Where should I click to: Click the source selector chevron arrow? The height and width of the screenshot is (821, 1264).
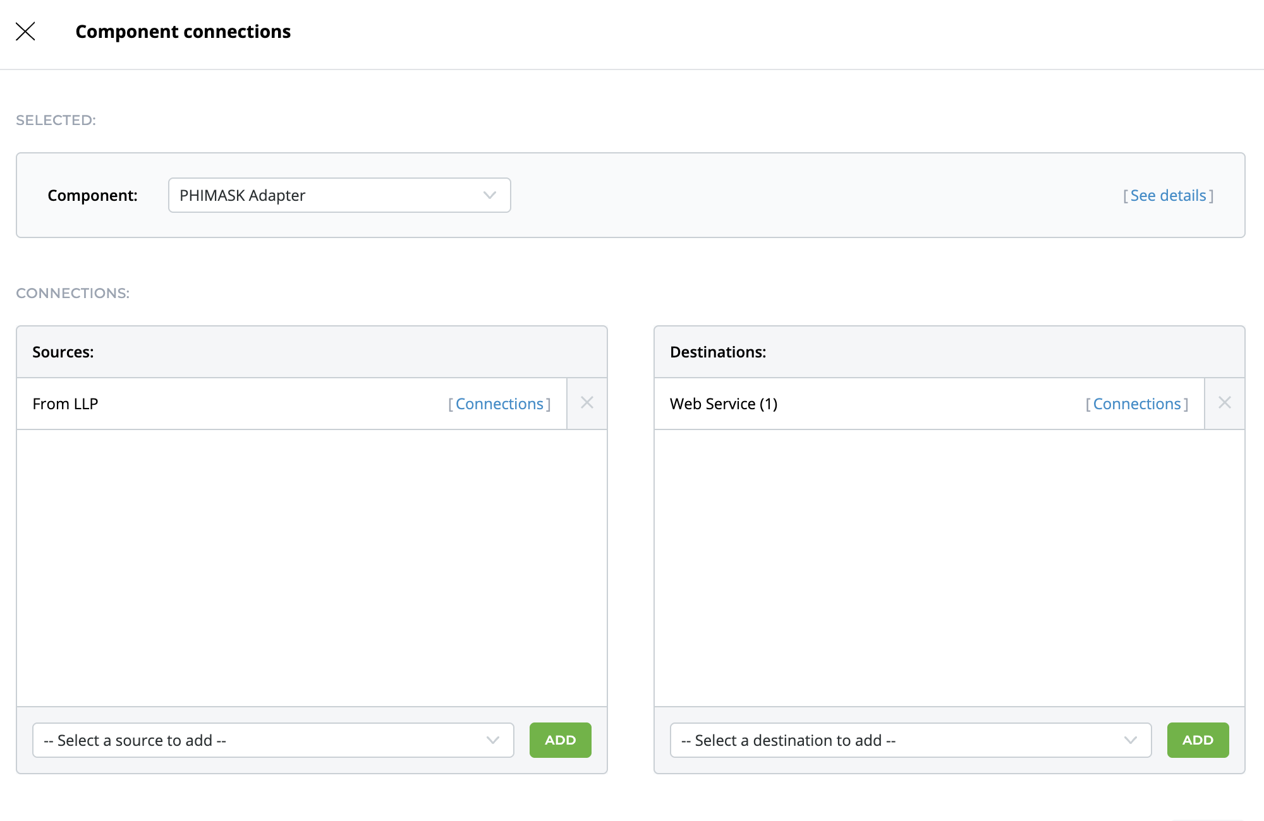pyautogui.click(x=493, y=740)
